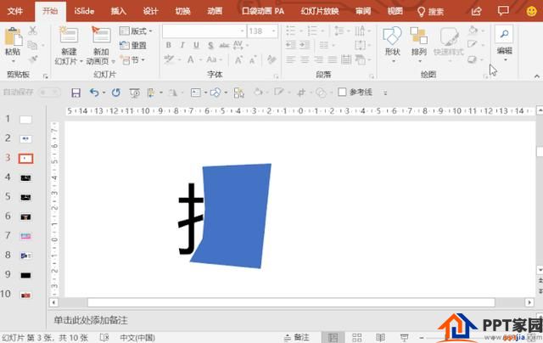Click the Shape Outline pen icon
543x343 pixels.
coord(472,44)
